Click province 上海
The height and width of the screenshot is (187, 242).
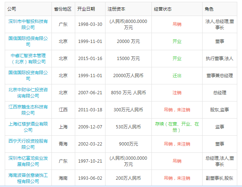click(x=63, y=127)
